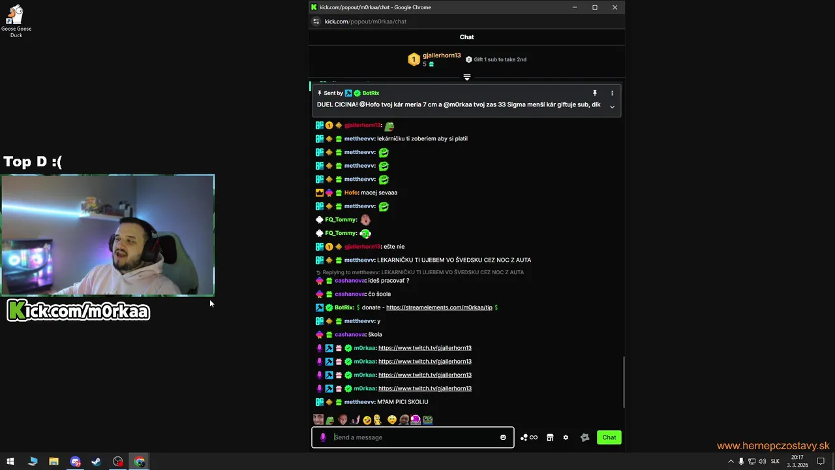This screenshot has width=835, height=470.
Task: Pick the surprised yellow face emote
Action: click(x=391, y=420)
